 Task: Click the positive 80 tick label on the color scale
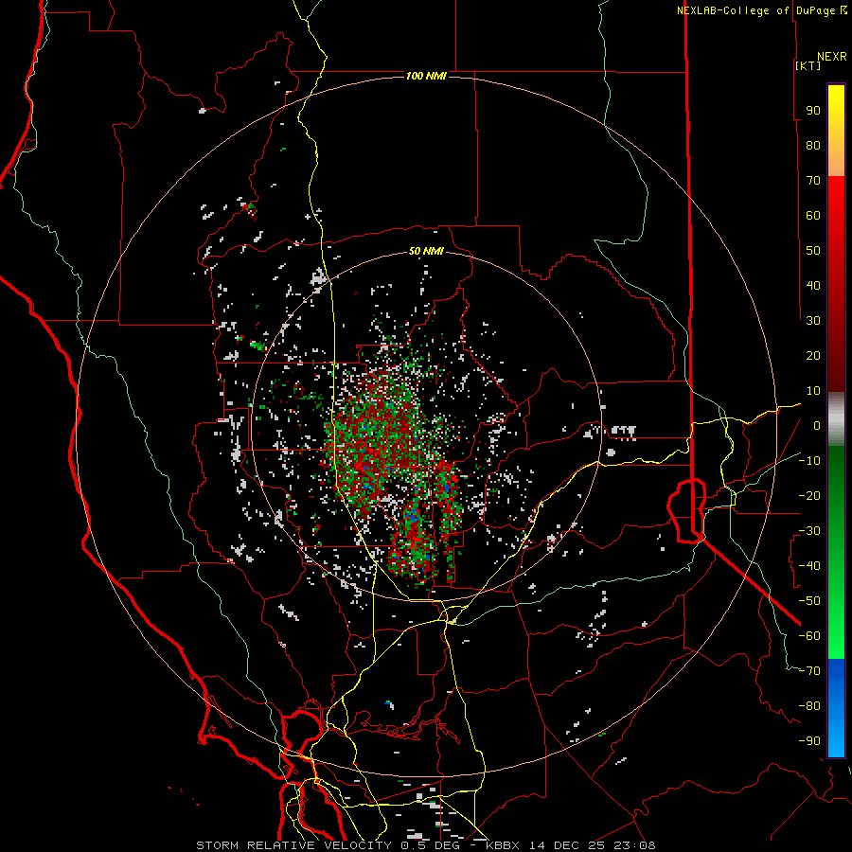[813, 146]
